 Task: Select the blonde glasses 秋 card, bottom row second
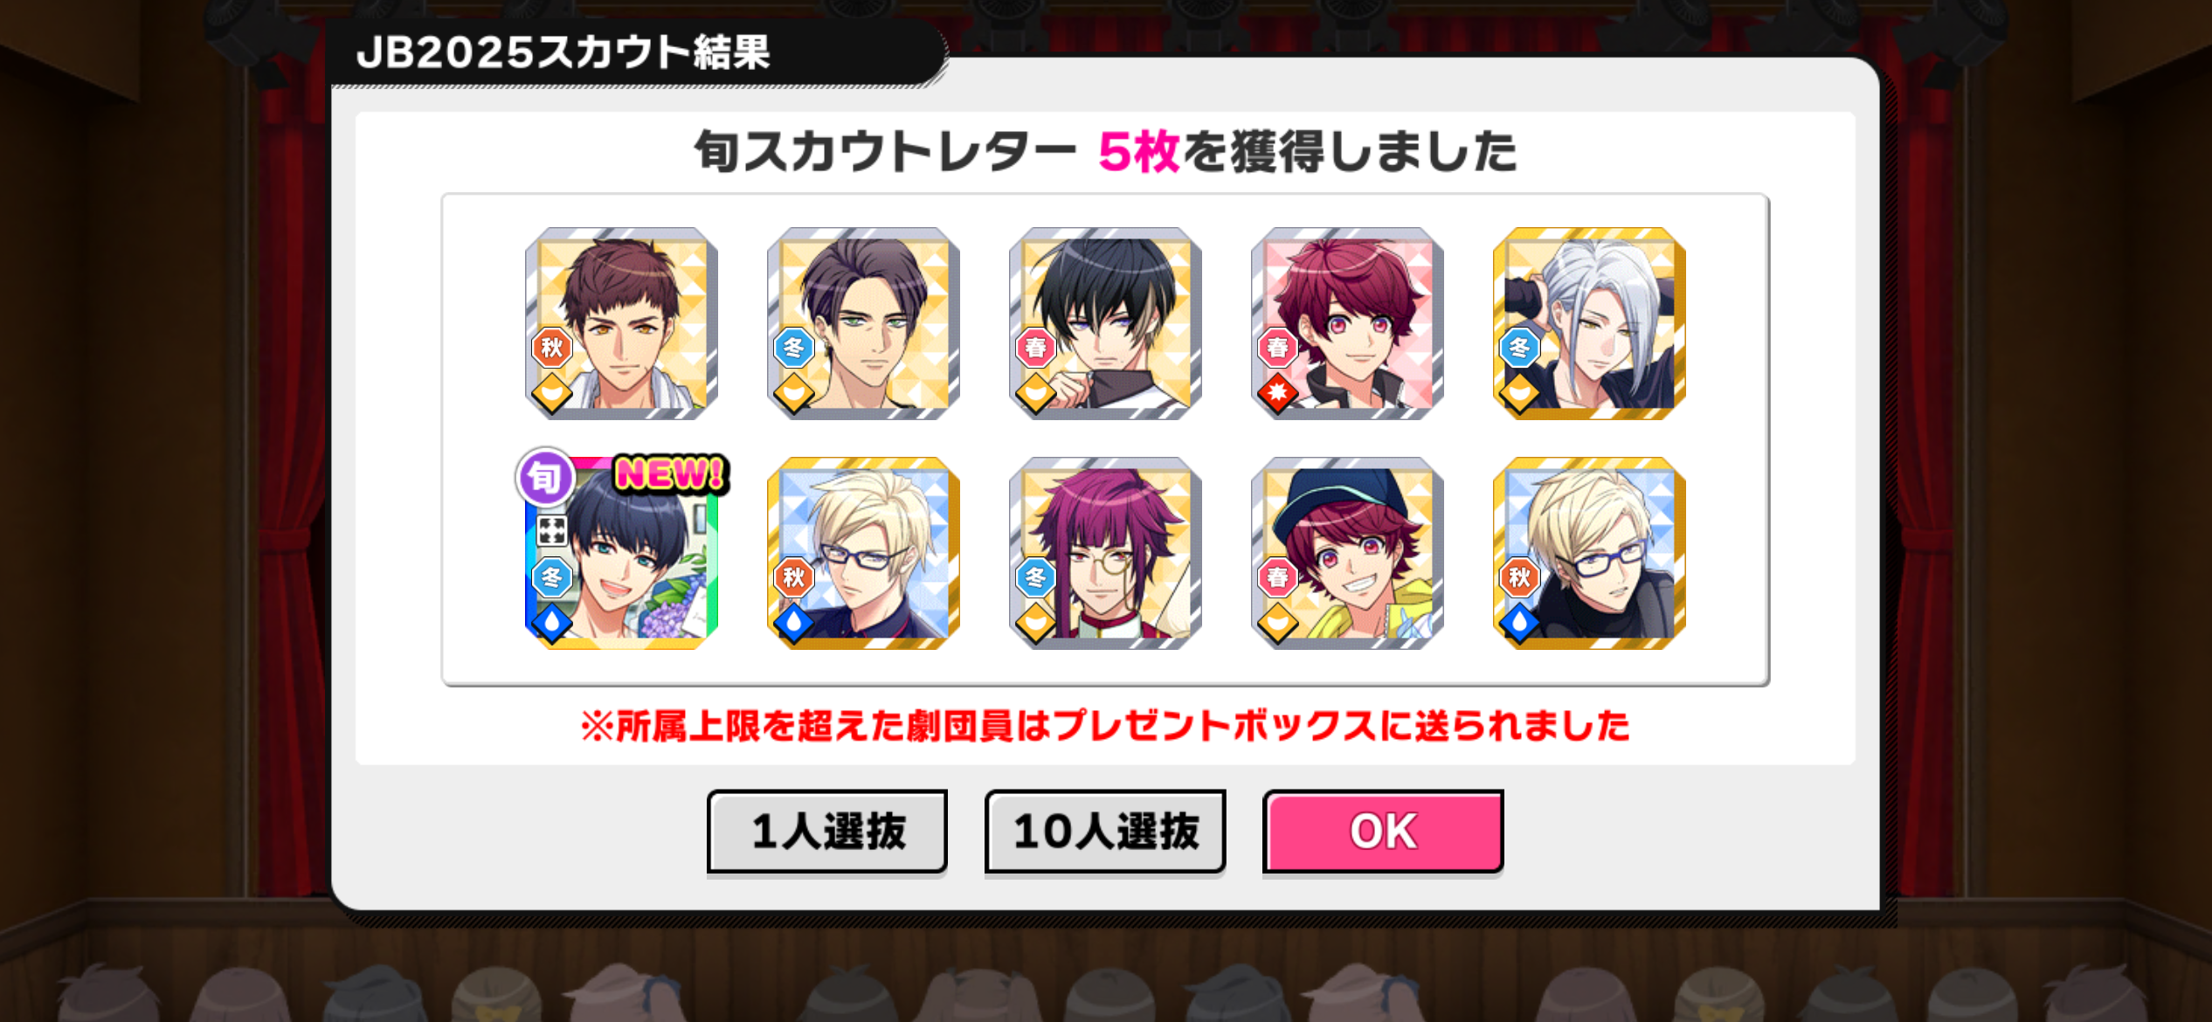(863, 553)
